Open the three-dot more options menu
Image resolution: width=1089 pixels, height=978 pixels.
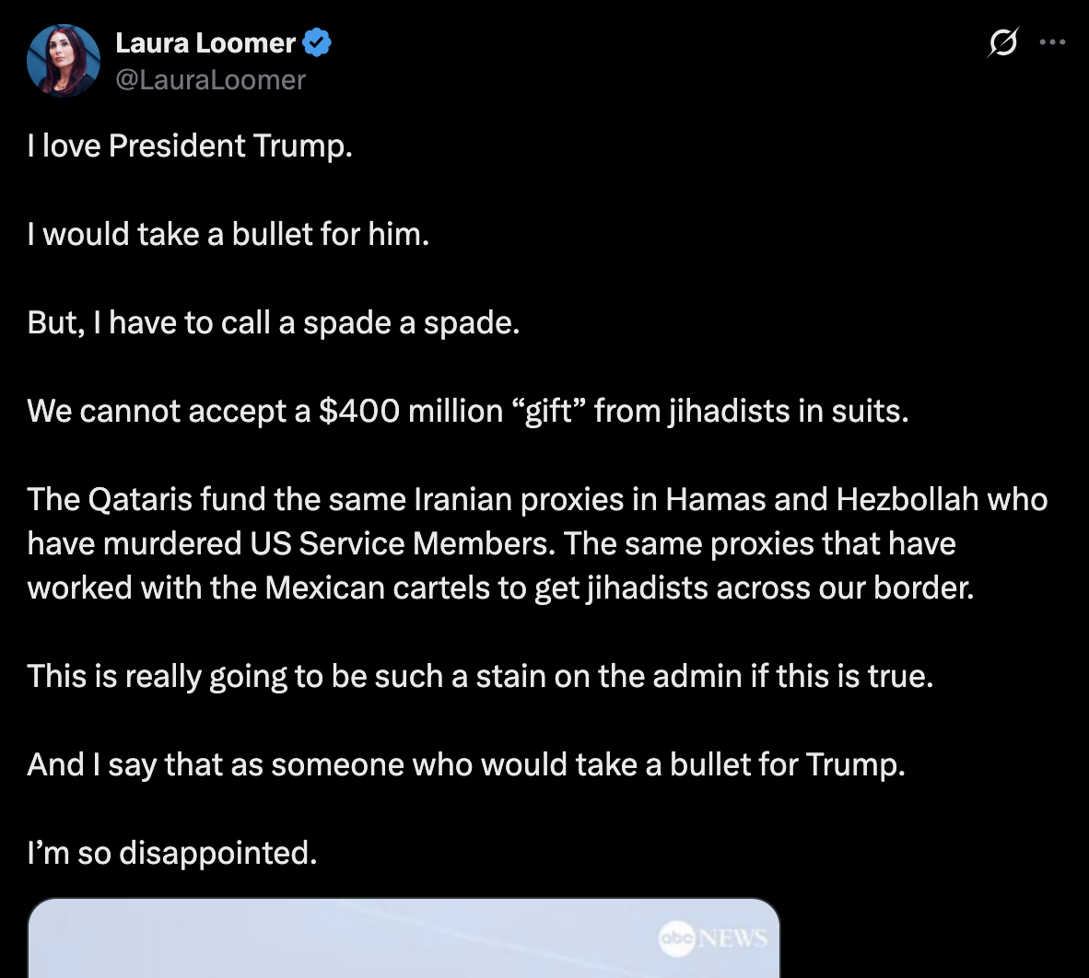pyautogui.click(x=1052, y=42)
